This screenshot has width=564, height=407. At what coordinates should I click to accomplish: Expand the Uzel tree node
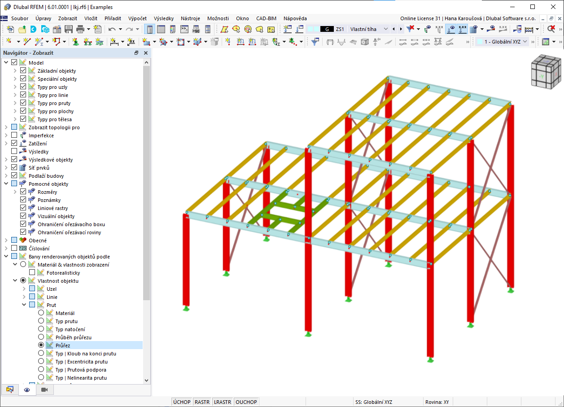[24, 289]
